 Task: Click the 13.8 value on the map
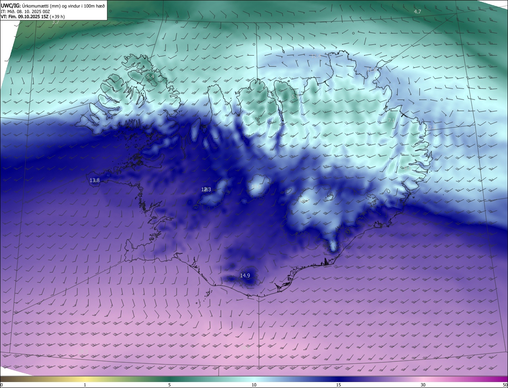94,180
